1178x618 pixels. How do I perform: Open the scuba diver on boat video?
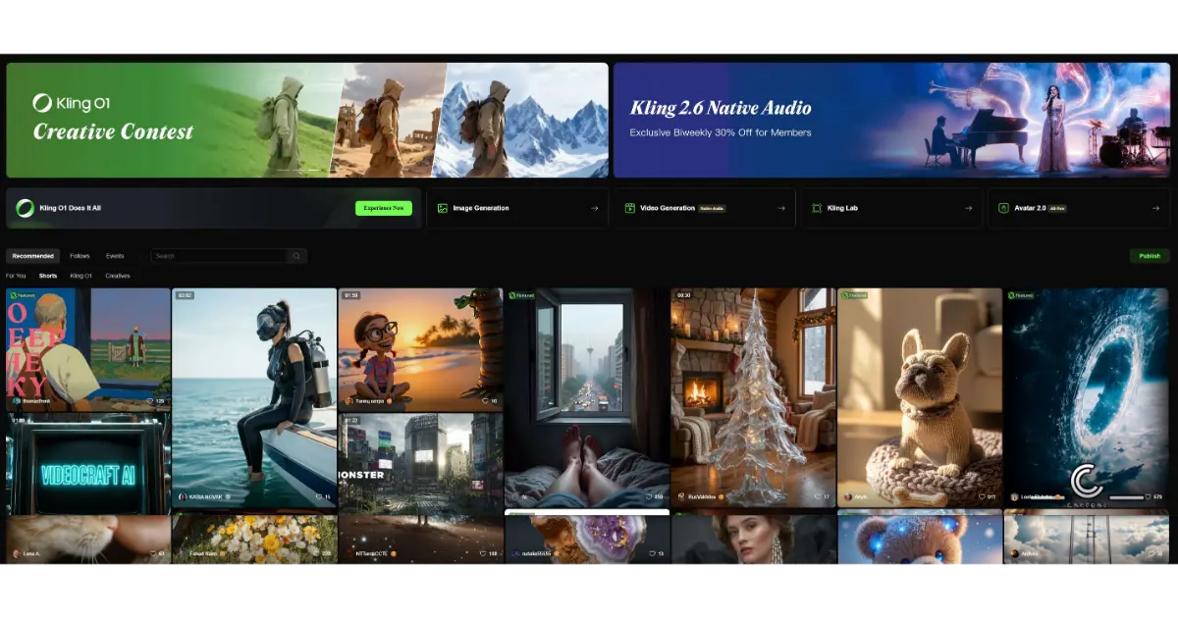[254, 397]
